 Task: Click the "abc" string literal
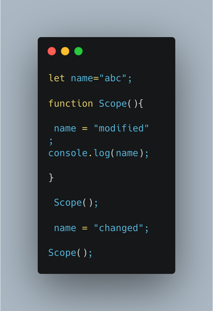(113, 78)
